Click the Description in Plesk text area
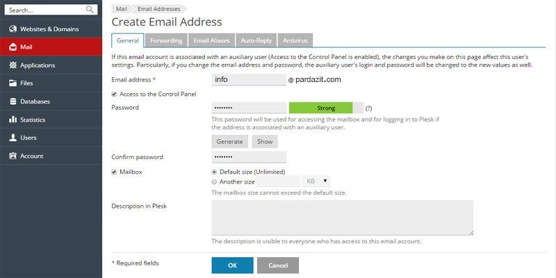556x278 pixels. tap(342, 218)
